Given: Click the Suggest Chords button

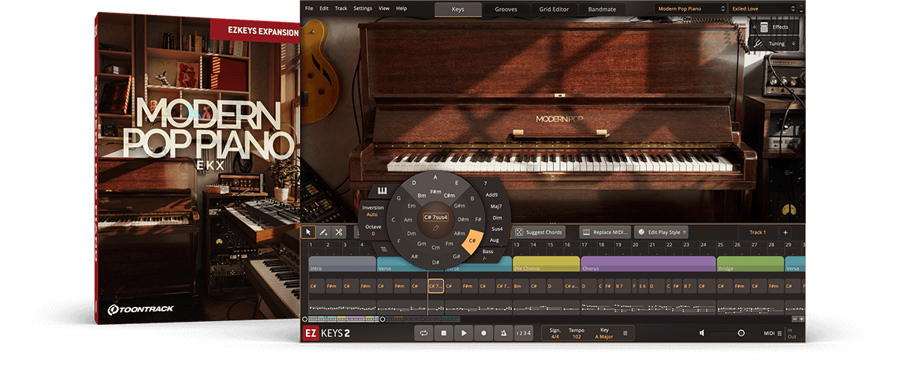Looking at the screenshot, I should 539,232.
